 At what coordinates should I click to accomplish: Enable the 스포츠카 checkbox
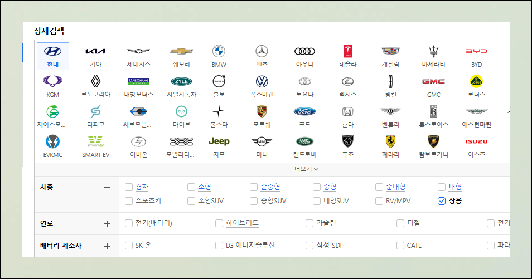coord(129,201)
